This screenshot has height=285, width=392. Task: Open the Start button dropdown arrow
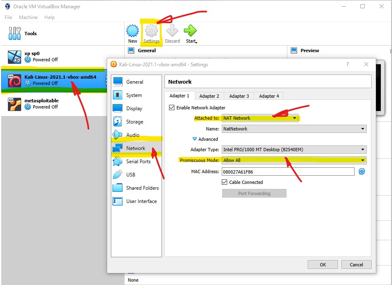coord(196,43)
